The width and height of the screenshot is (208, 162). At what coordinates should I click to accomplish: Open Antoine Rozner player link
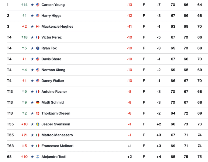[x=54, y=92]
